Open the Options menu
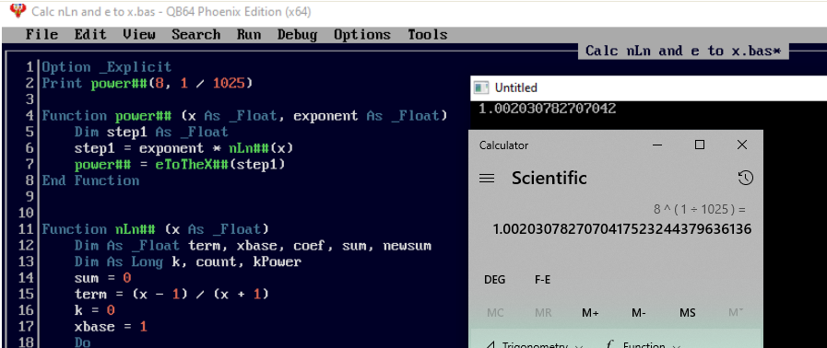 click(361, 35)
